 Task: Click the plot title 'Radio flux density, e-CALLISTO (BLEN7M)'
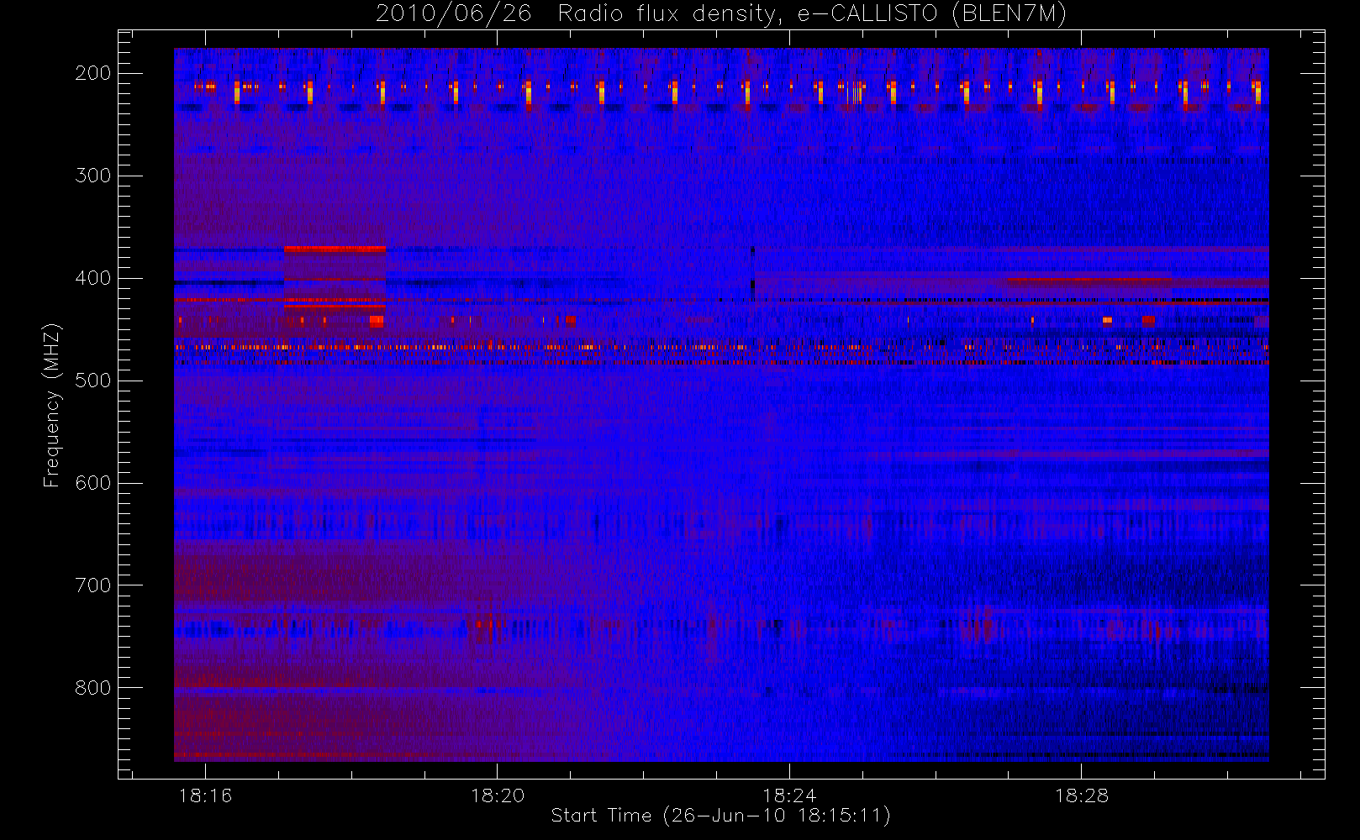coord(812,13)
